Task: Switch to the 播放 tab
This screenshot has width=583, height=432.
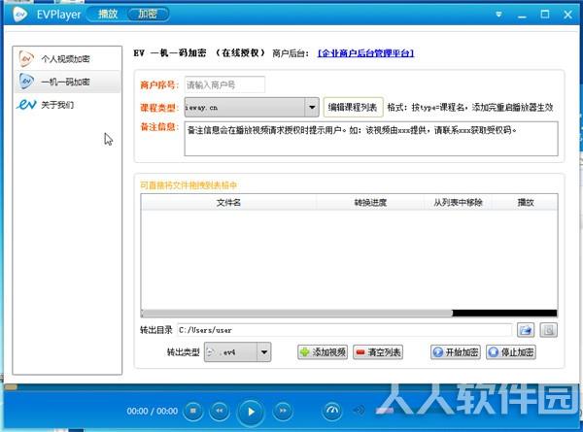Action: (x=108, y=15)
